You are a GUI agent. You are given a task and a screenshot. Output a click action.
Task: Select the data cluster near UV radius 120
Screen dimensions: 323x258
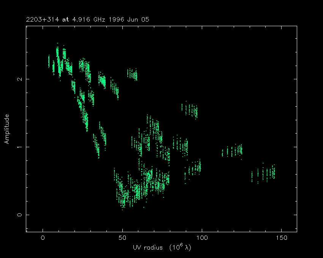tap(232, 151)
